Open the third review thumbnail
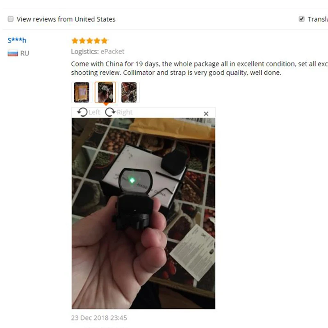 click(x=129, y=92)
